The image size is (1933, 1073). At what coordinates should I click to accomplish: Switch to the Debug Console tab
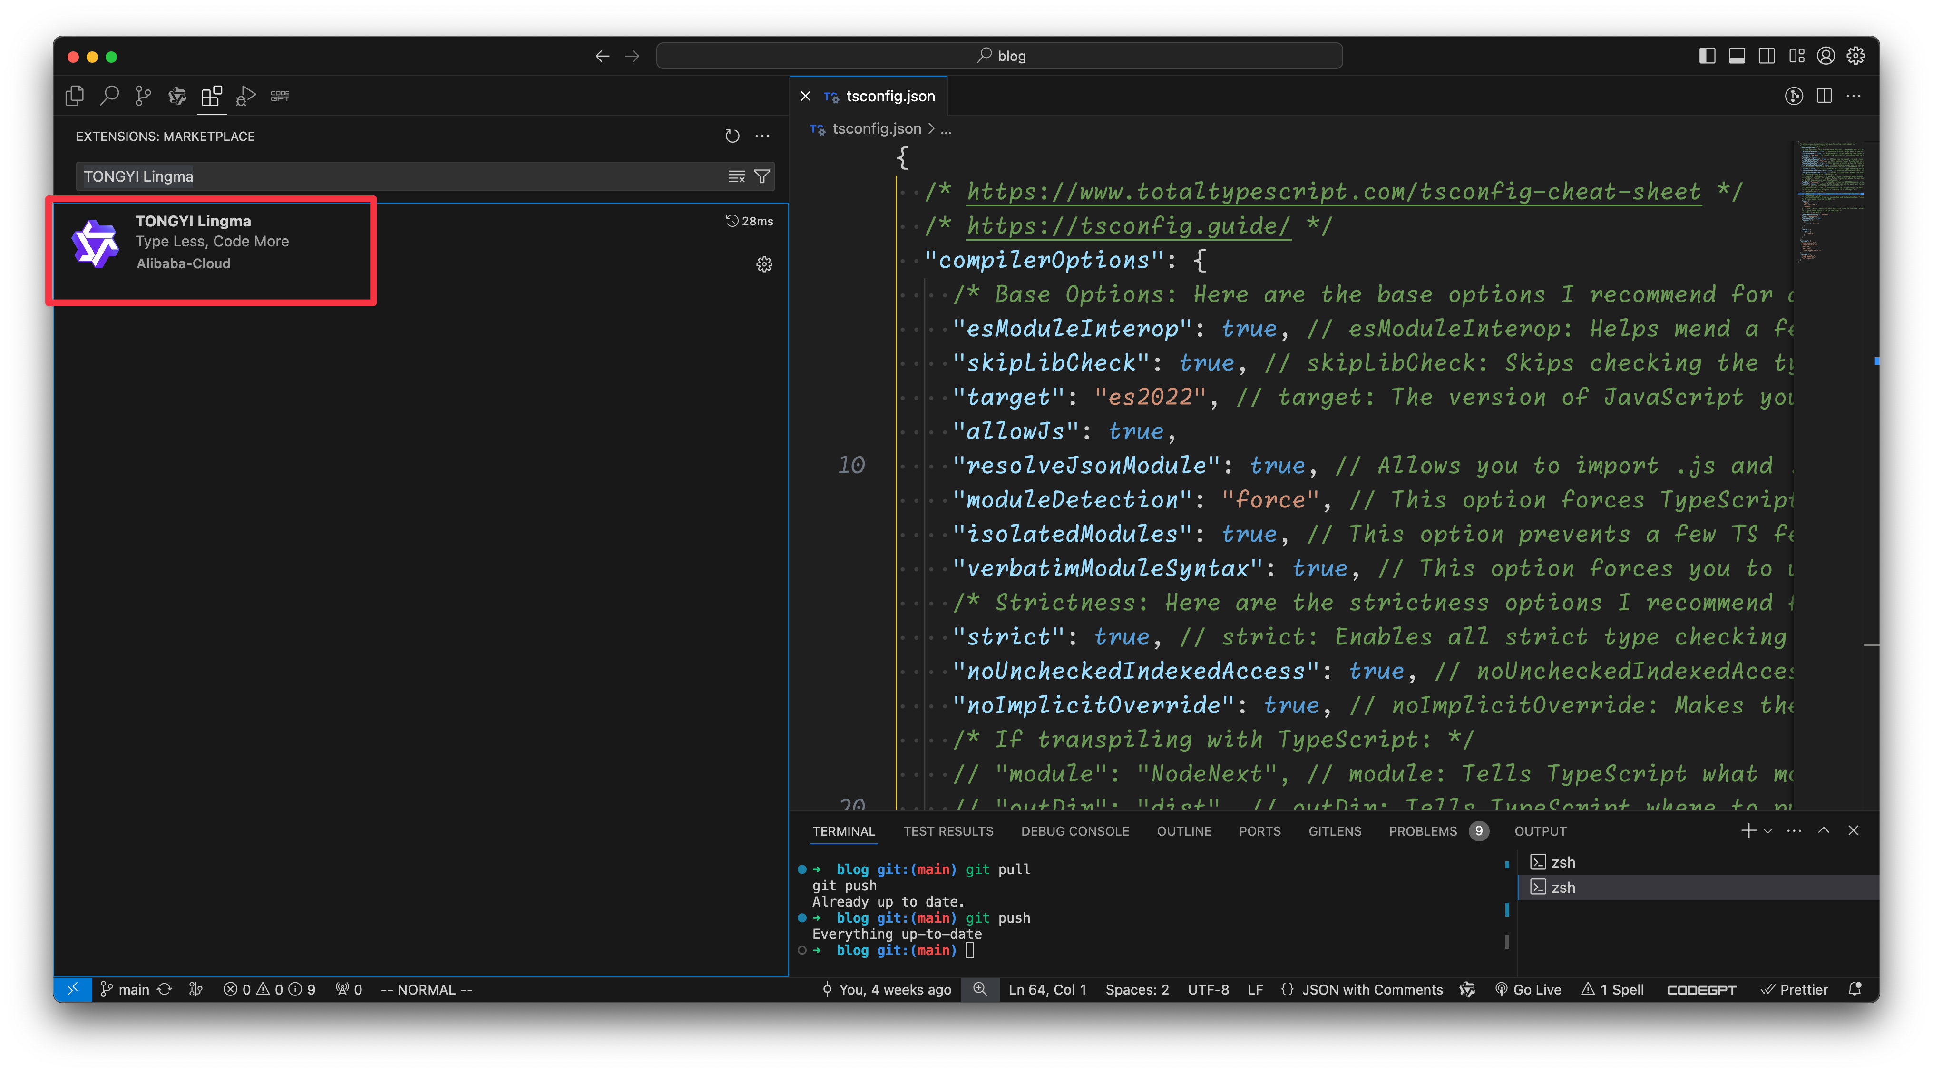[1074, 831]
